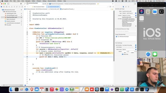The width and height of the screenshot is (166, 93).
Task: Open Contacts app in Simulator
Action: [x=148, y=11]
